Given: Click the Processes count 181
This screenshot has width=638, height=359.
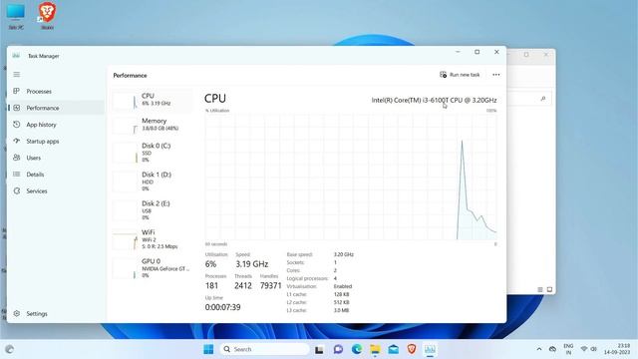Looking at the screenshot, I should 211,286.
